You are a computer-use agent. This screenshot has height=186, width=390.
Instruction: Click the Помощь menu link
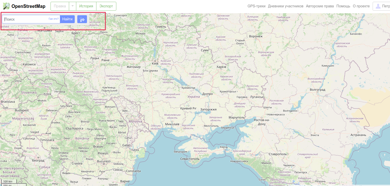tap(343, 6)
